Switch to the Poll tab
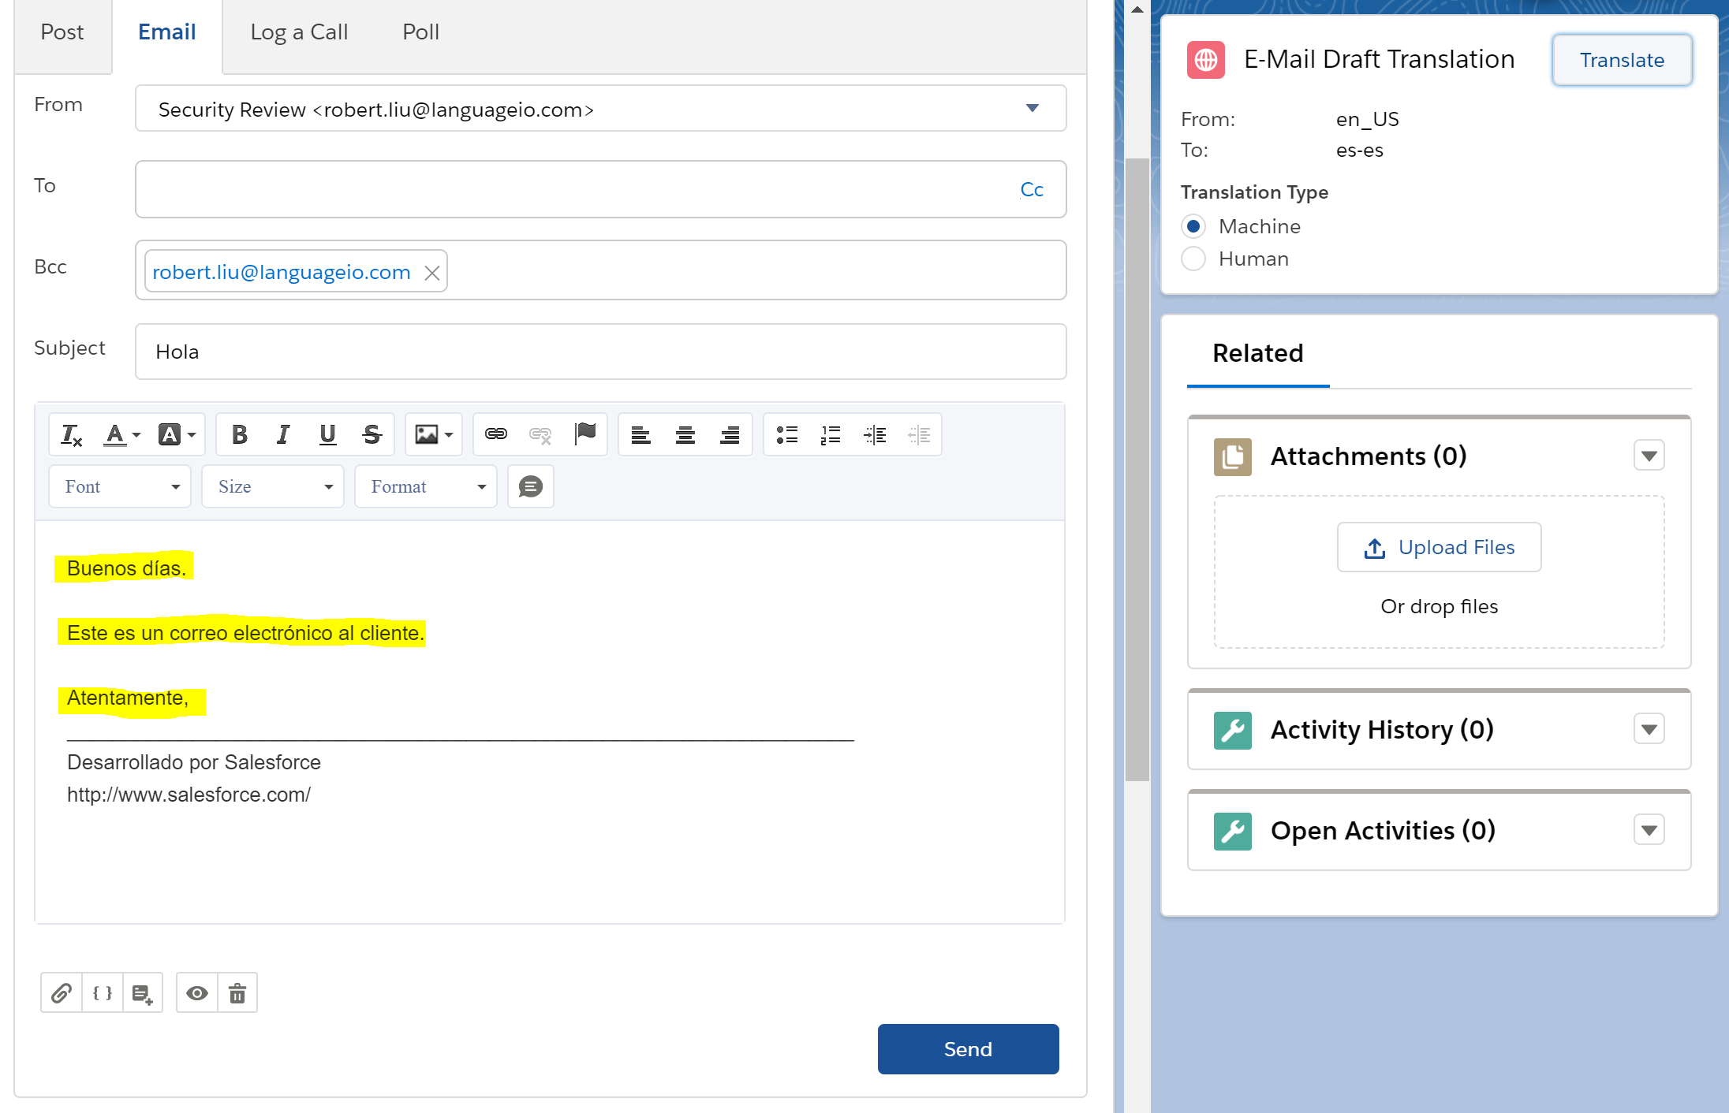Image resolution: width=1729 pixels, height=1113 pixels. (x=420, y=32)
